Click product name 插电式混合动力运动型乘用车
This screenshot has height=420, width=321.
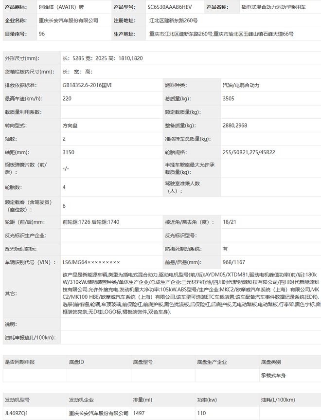point(273,7)
